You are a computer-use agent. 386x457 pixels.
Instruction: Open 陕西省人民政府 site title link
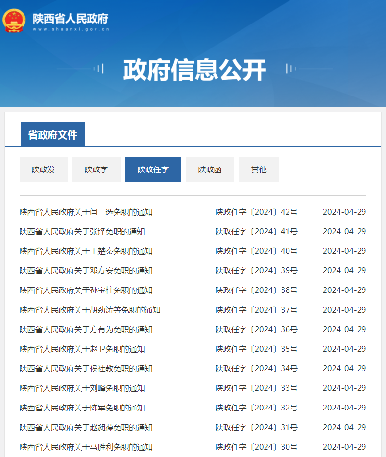[x=70, y=19]
